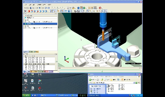The width and height of the screenshot is (165, 97).
Task: Click the green globe icon in top toolbar
Action: [84, 8]
